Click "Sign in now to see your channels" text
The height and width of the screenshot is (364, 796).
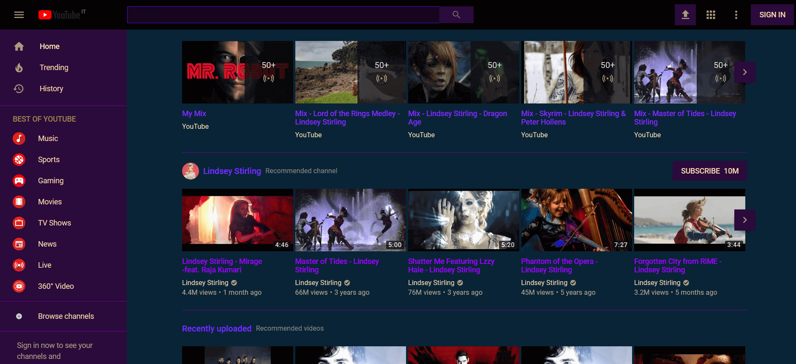coord(55,351)
